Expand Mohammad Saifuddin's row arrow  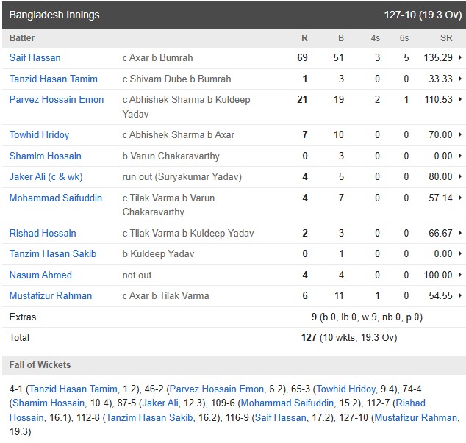pyautogui.click(x=460, y=198)
